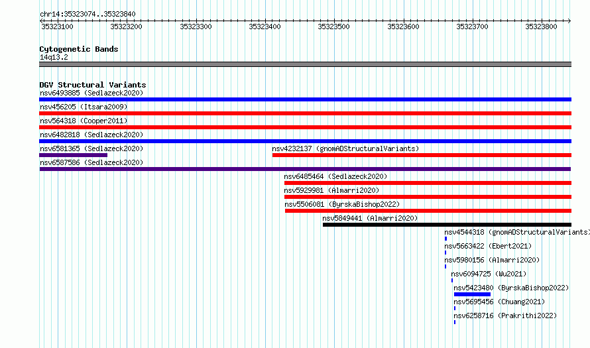Click ruler position 35323800
Viewport: 590px width, 348px height.
pos(541,27)
